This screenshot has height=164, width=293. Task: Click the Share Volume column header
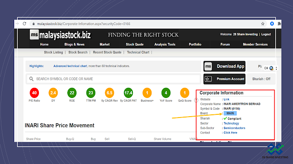163,139
